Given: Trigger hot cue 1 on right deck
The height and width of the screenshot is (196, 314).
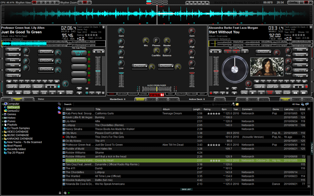Looking at the screenshot, I should pyautogui.click(x=228, y=52).
